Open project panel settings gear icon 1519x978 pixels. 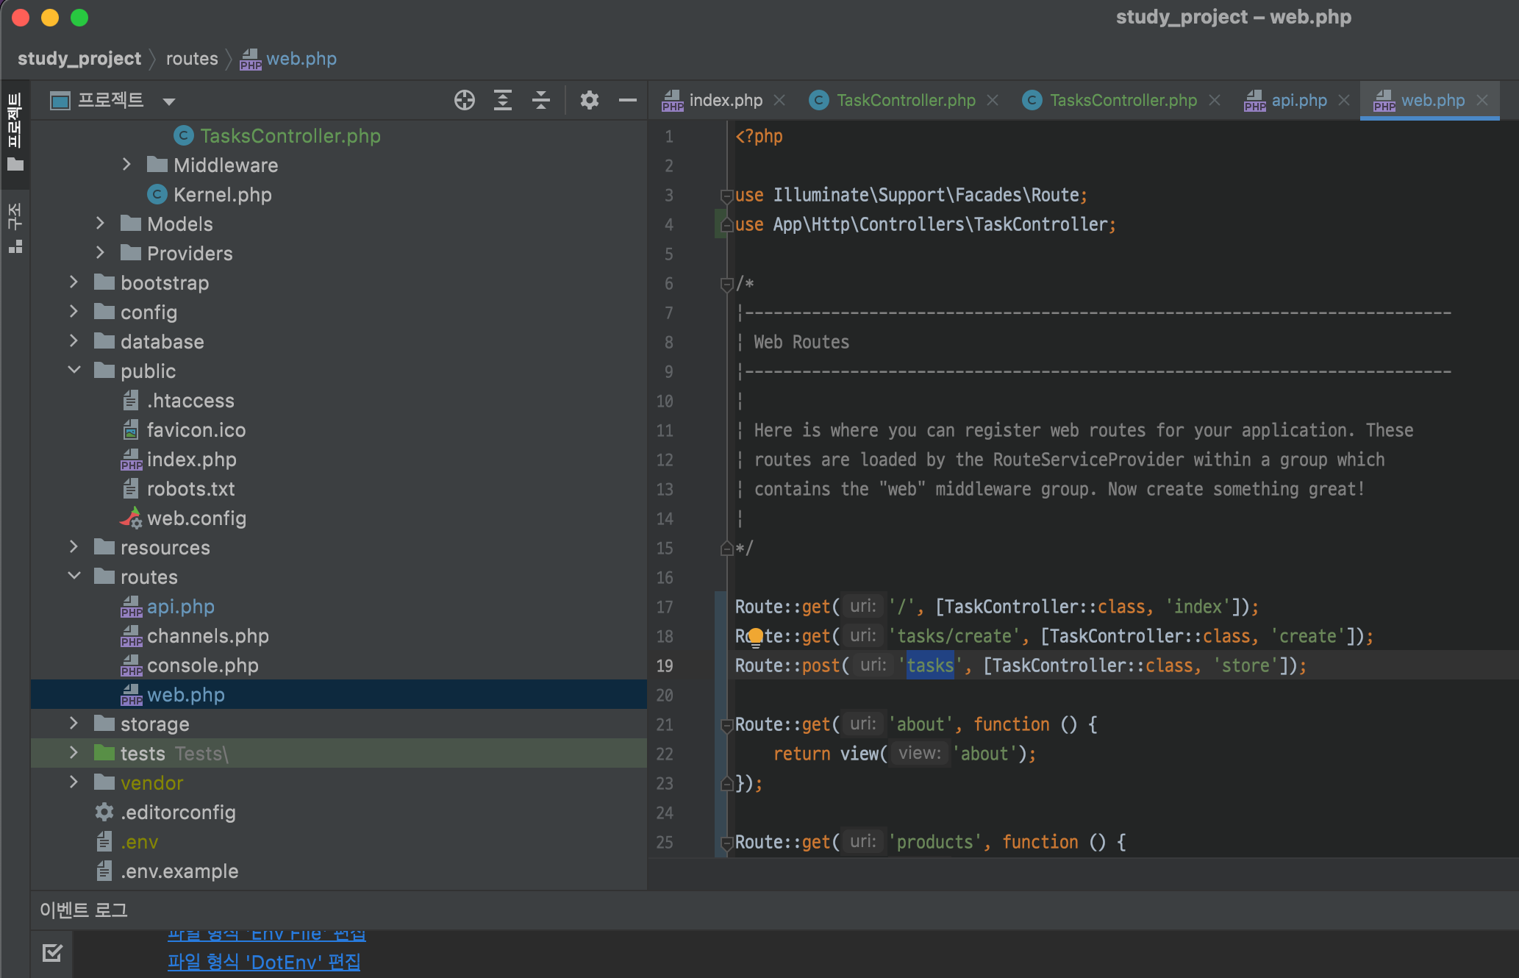(589, 100)
